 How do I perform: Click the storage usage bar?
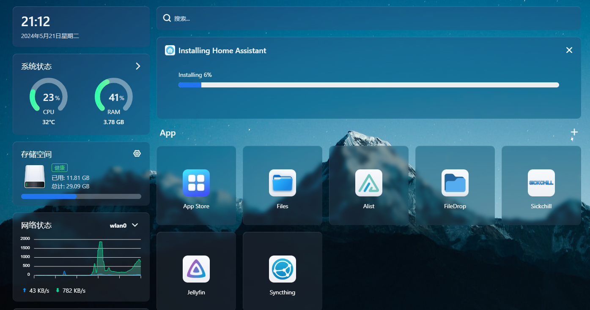pyautogui.click(x=81, y=196)
